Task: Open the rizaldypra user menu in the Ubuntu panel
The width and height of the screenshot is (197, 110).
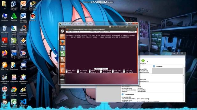Action: click(130, 27)
